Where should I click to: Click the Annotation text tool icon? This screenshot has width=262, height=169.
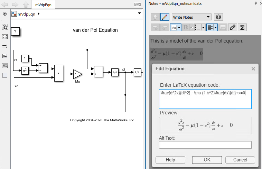pos(5,56)
